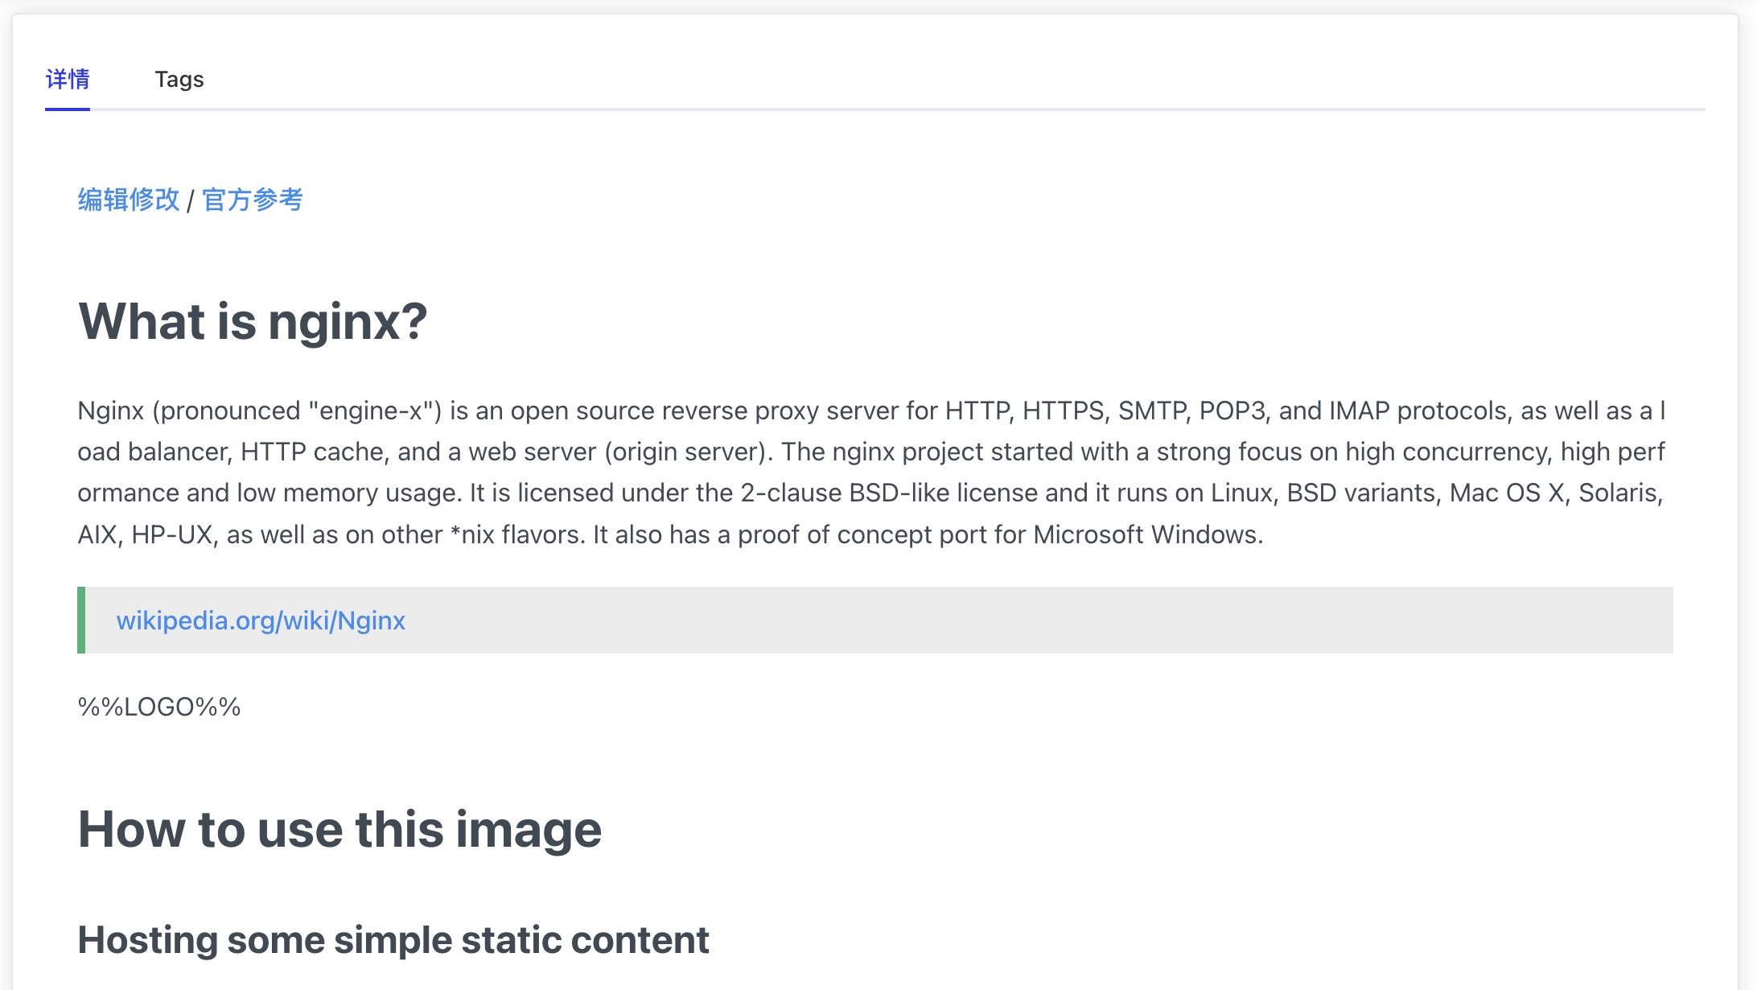
Task: Click the word 'Nginx' starting the paragraph
Action: pos(110,410)
